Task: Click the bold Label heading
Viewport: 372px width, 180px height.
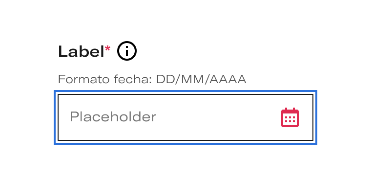Action: click(x=81, y=51)
